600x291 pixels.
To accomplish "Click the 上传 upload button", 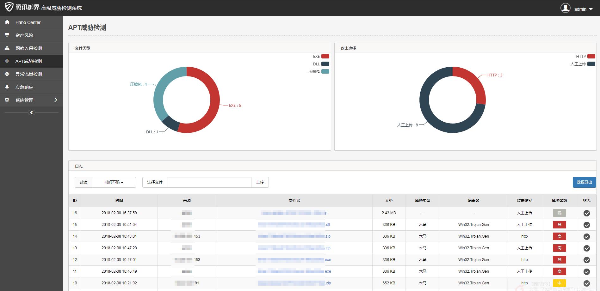I will tap(260, 182).
